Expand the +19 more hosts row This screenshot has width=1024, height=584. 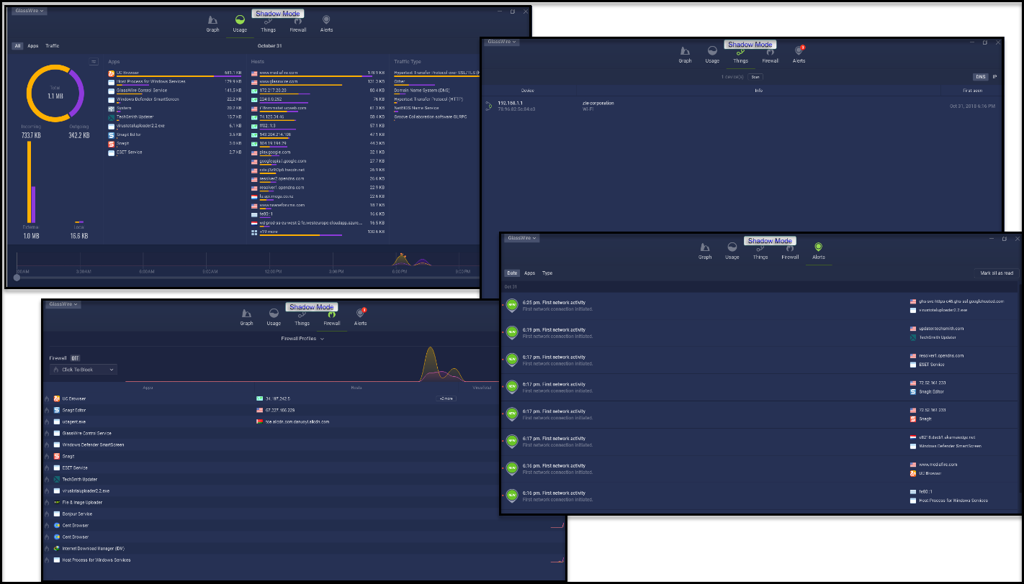click(318, 232)
